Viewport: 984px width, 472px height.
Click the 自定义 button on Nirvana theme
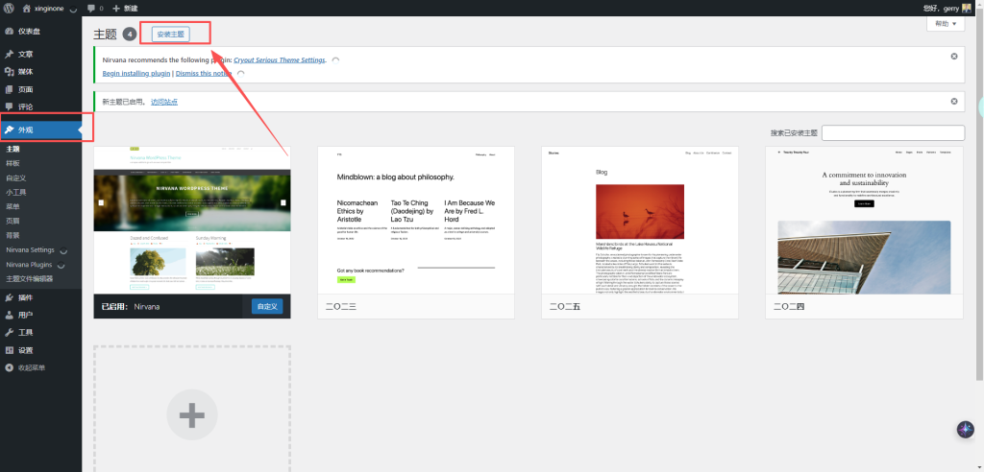click(x=267, y=307)
